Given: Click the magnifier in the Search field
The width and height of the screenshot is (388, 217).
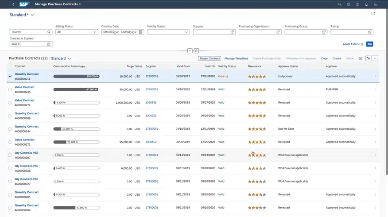Looking at the screenshot, I should pyautogui.click(x=49, y=32).
